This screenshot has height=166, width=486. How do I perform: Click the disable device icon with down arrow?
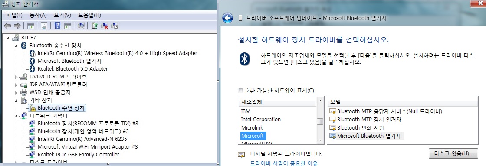click(x=115, y=26)
